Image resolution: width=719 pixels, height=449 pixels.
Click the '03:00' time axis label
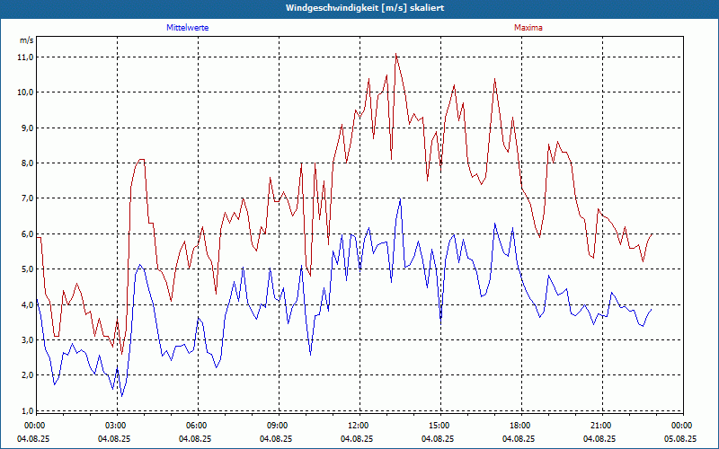116,426
